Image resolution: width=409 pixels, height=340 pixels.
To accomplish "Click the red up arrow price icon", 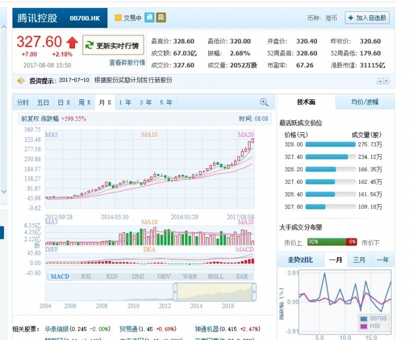I will click(x=72, y=43).
